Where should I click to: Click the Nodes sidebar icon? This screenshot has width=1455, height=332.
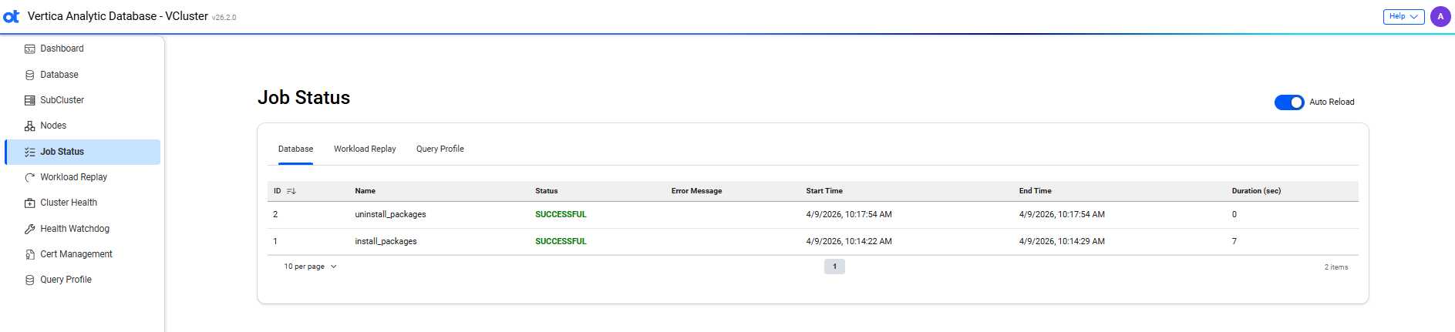[x=30, y=126]
